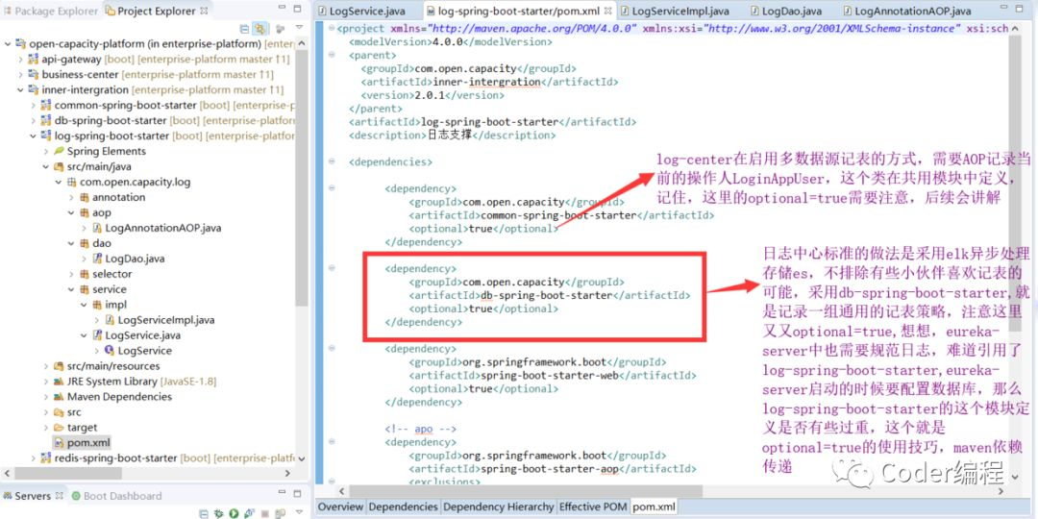Open Project Explorer View Menu triangle

(x=299, y=29)
